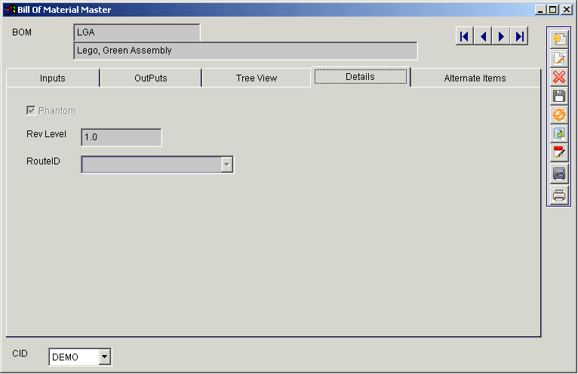Expand the RouteID dropdown

click(x=226, y=165)
